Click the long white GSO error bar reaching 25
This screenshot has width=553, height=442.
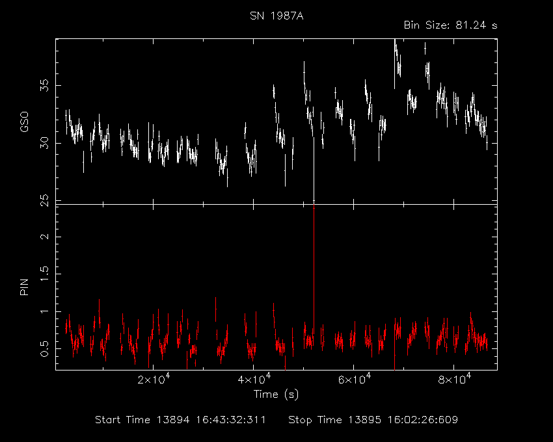[314, 170]
